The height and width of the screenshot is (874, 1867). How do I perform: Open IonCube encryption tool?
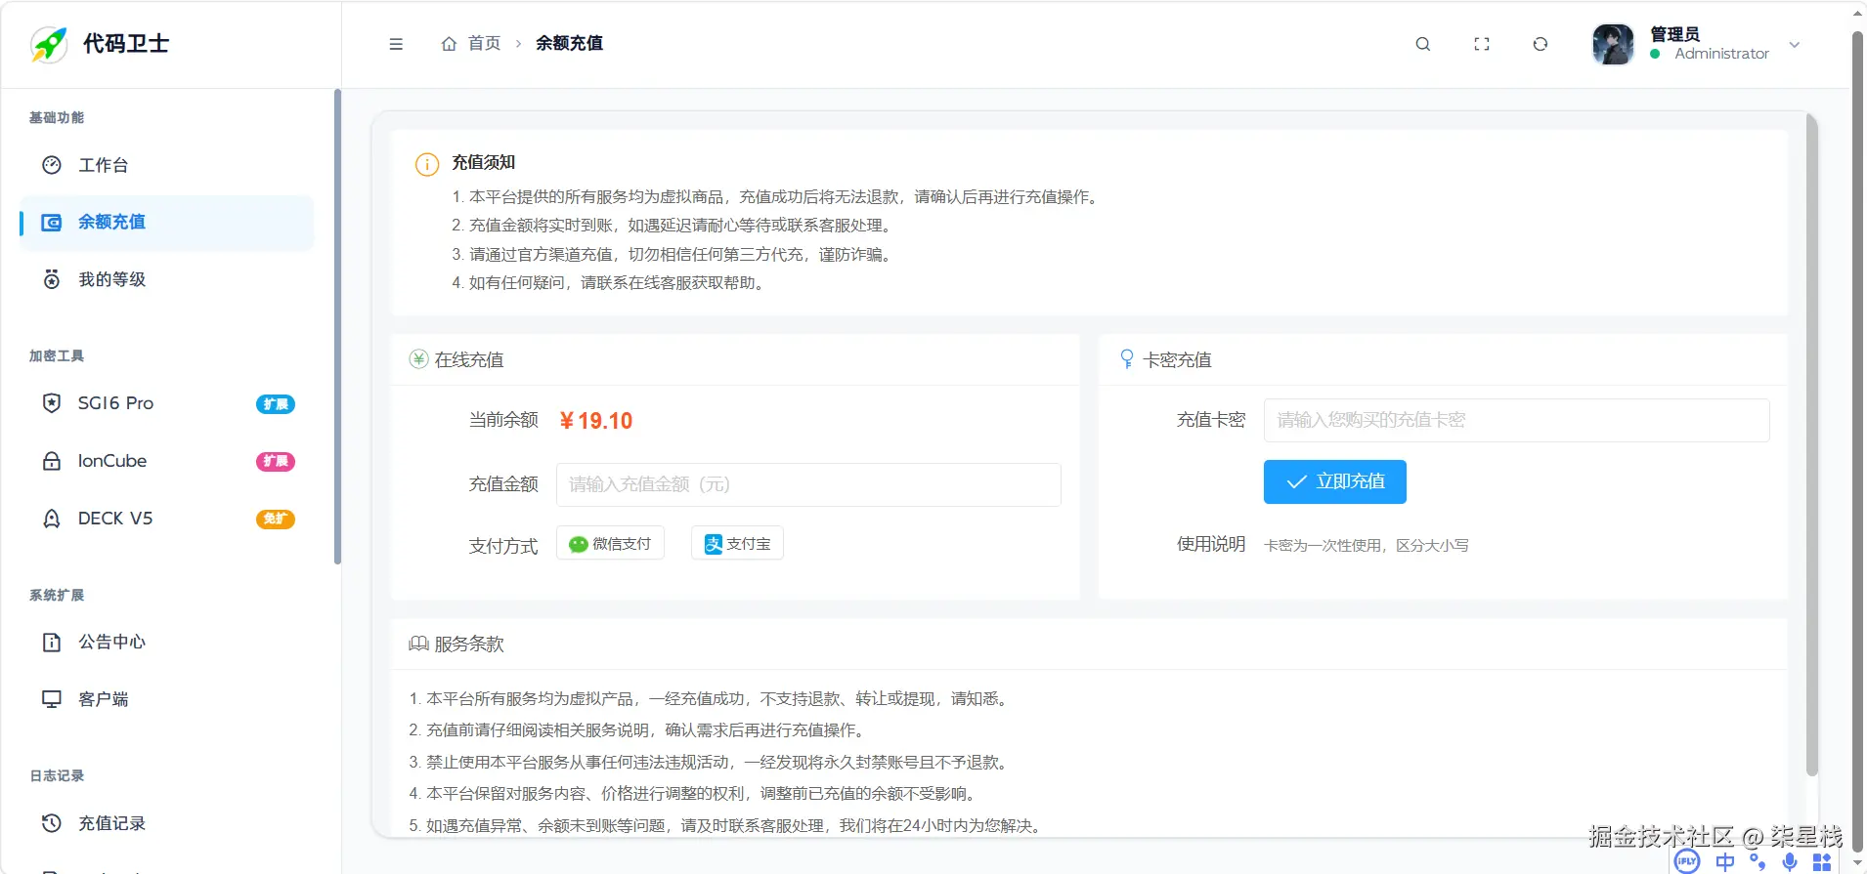[167, 461]
